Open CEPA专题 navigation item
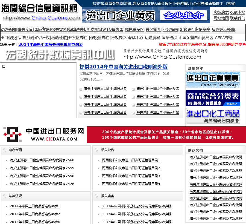 pos(224,38)
